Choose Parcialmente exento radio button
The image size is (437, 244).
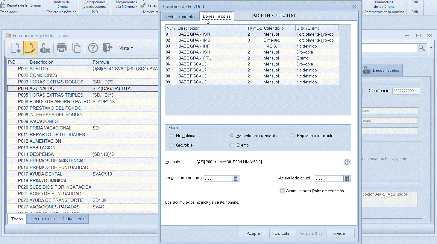click(292, 136)
